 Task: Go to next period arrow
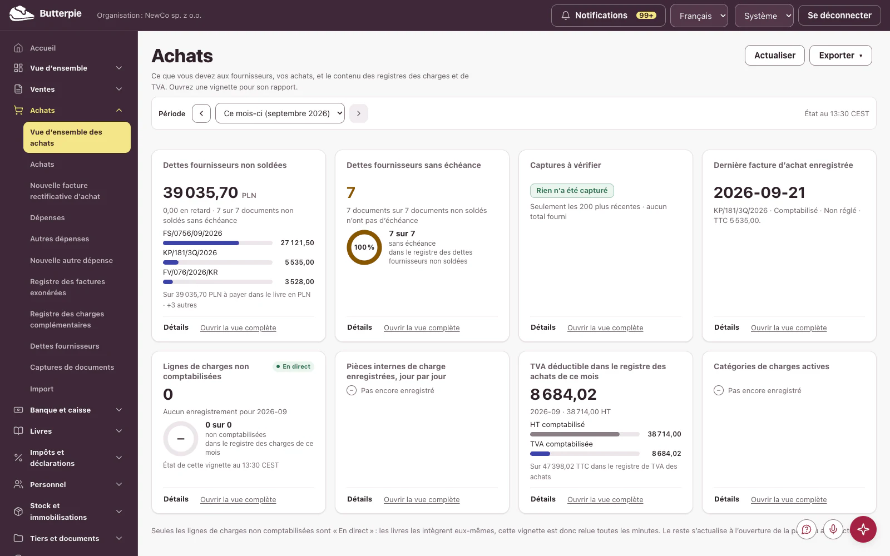tap(359, 113)
